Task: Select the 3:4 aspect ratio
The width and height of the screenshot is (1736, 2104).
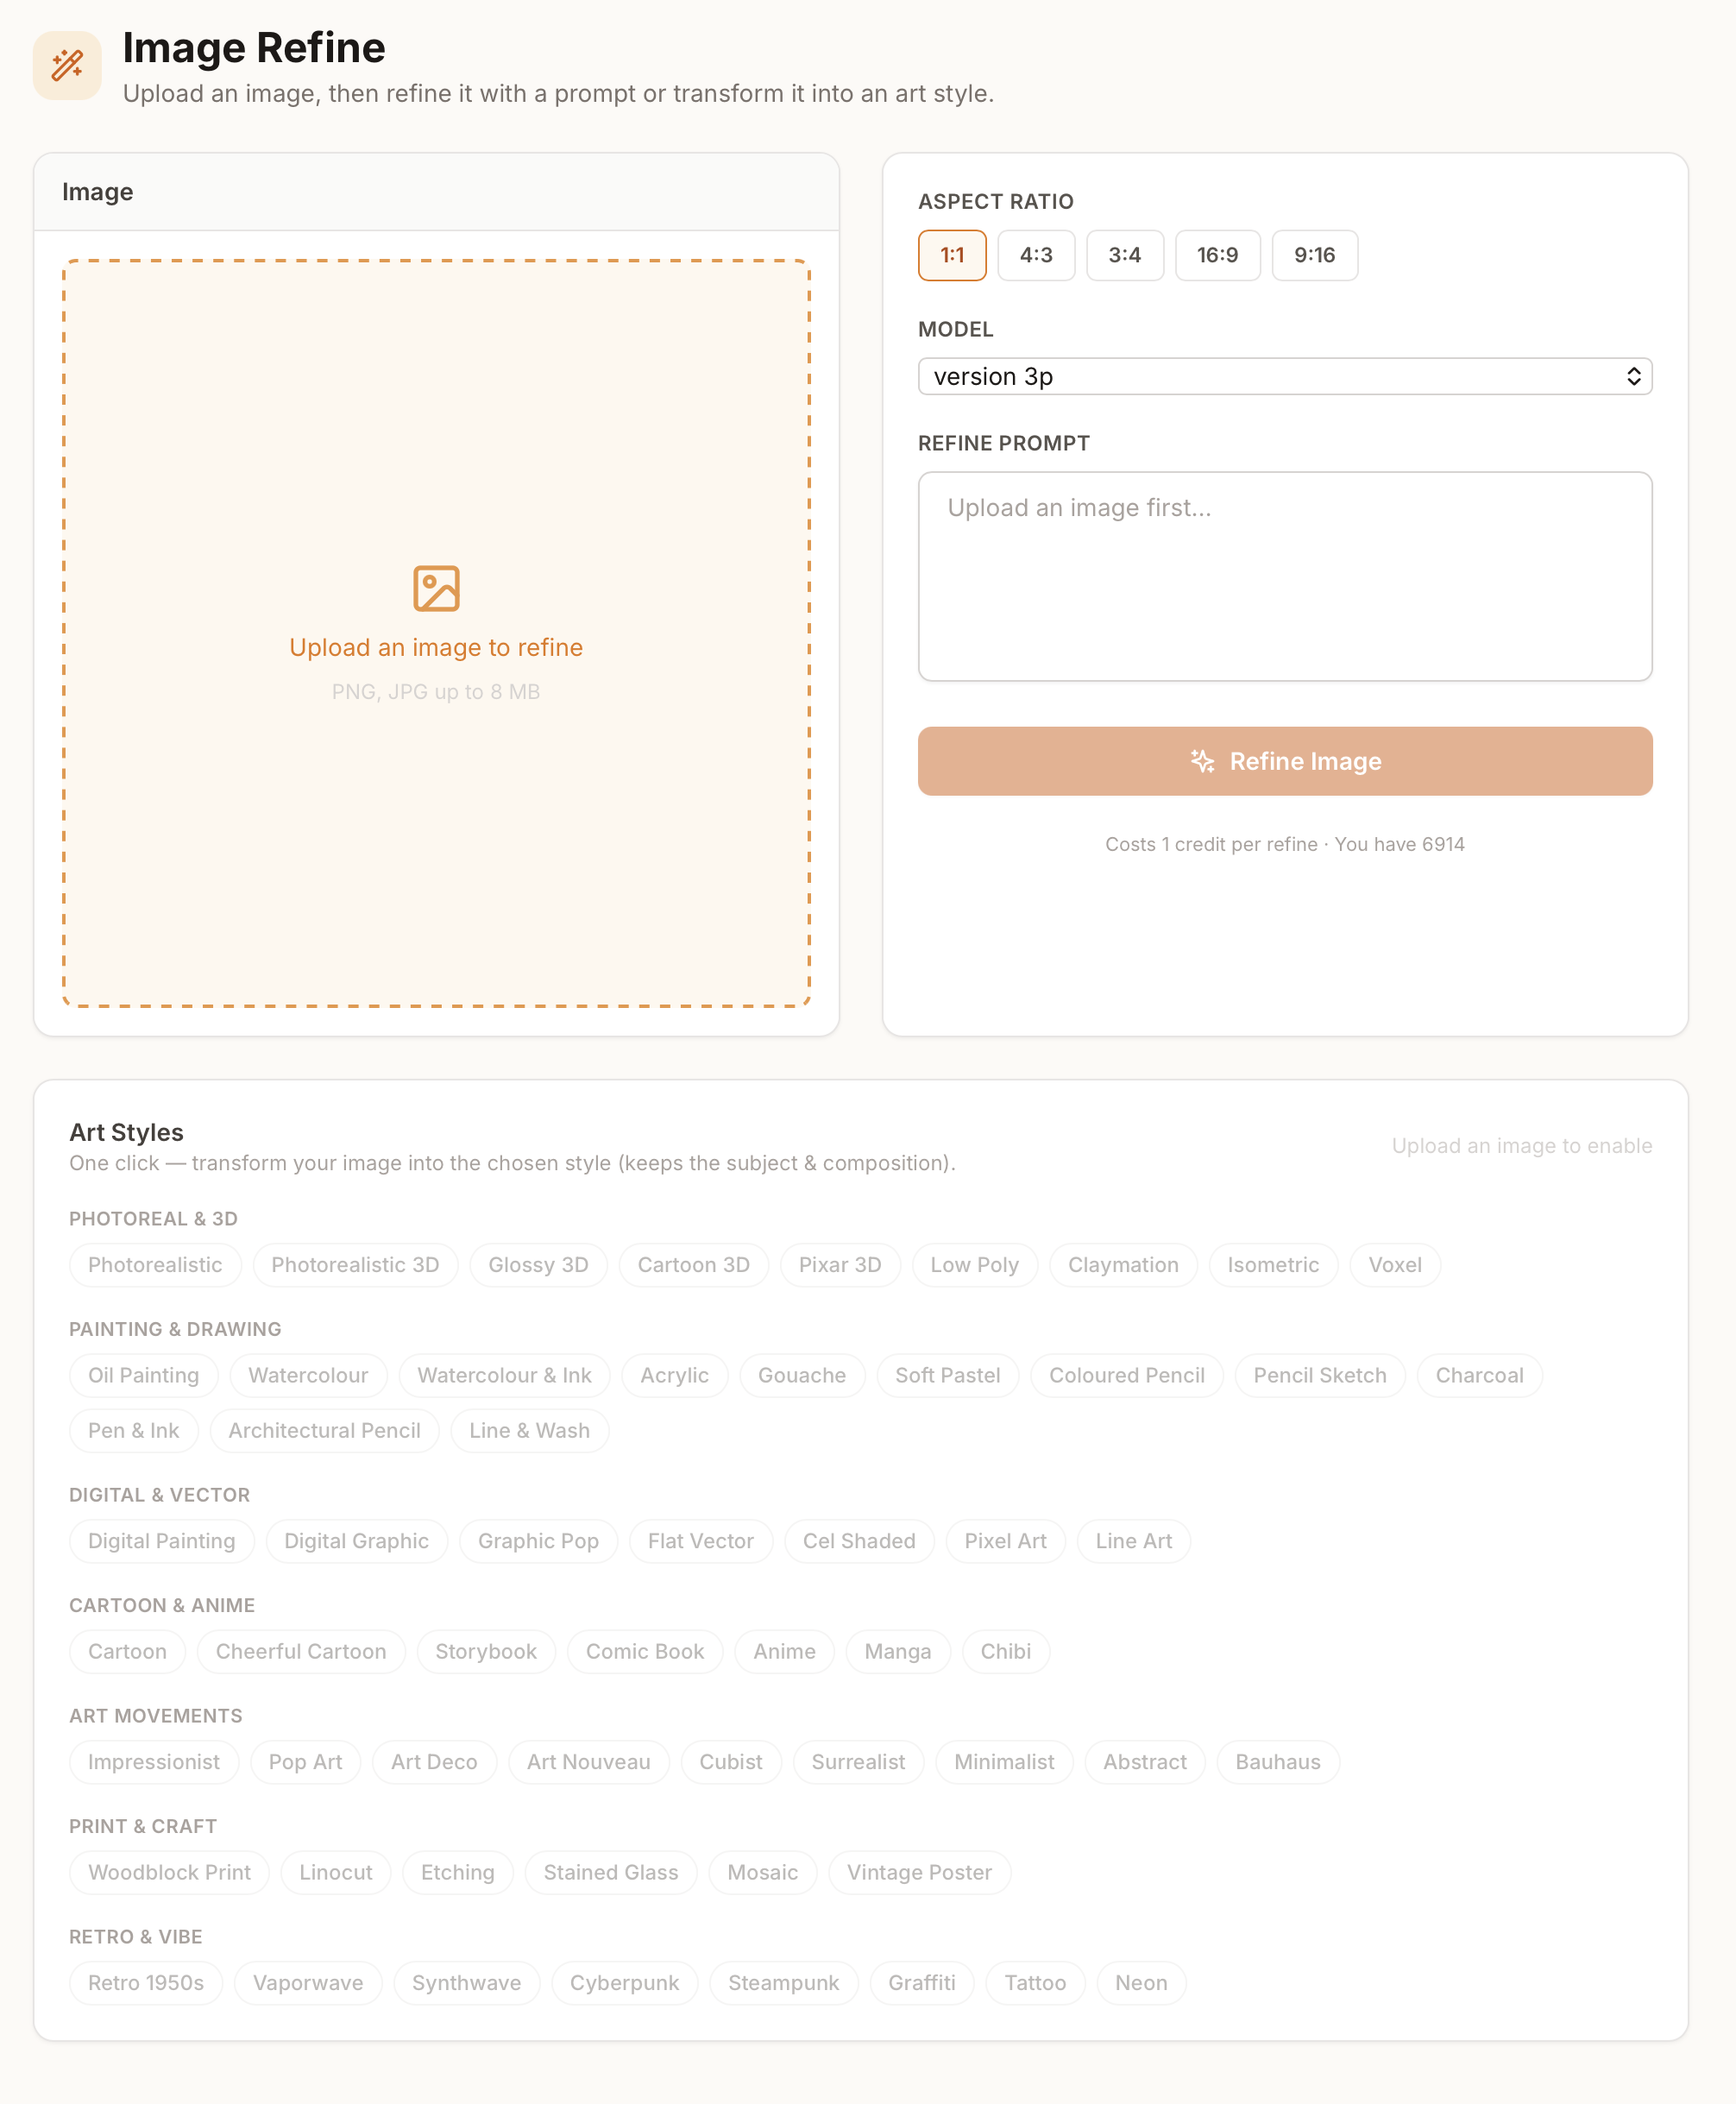Action: tap(1125, 255)
